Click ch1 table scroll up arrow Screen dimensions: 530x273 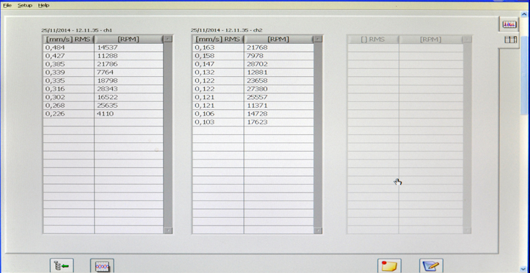pos(167,39)
